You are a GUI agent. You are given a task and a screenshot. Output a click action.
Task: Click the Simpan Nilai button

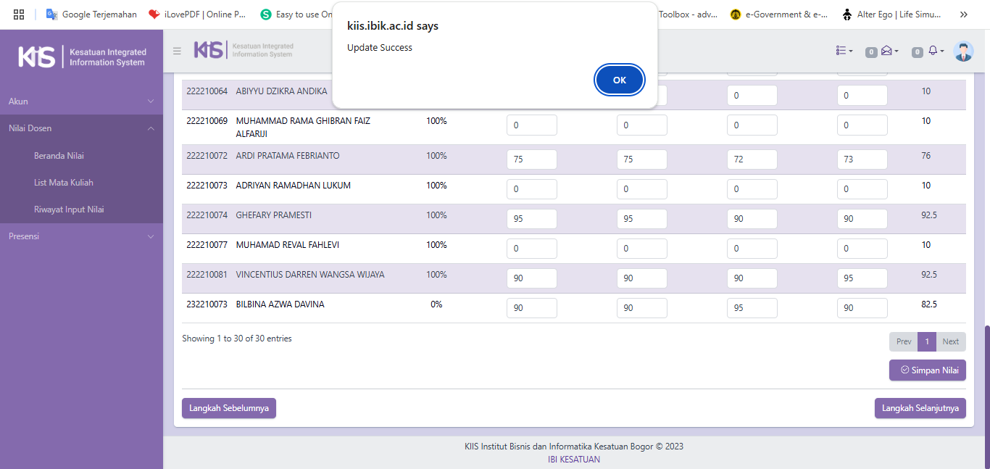point(927,370)
